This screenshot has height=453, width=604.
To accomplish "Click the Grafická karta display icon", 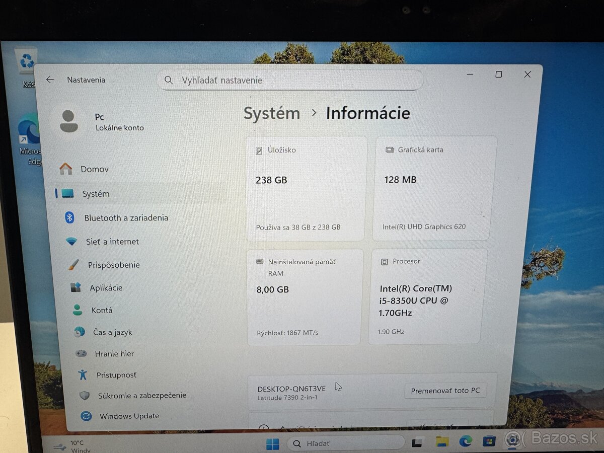I will tap(389, 149).
